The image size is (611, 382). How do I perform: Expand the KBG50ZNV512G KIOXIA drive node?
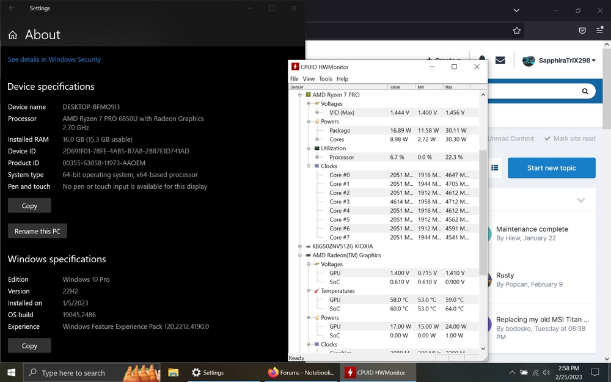tap(299, 246)
